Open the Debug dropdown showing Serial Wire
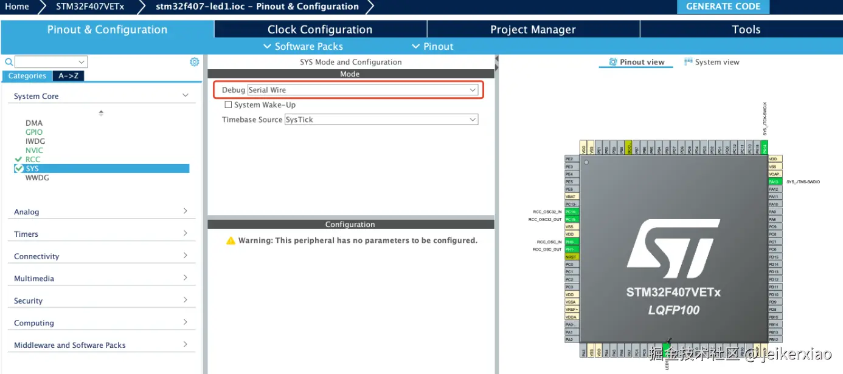843x374 pixels. [363, 90]
